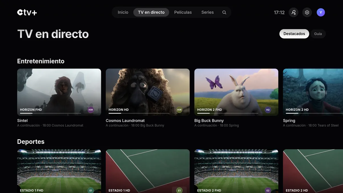This screenshot has height=193, width=343.
Task: Click the Sintel title text
Action: coord(22,121)
